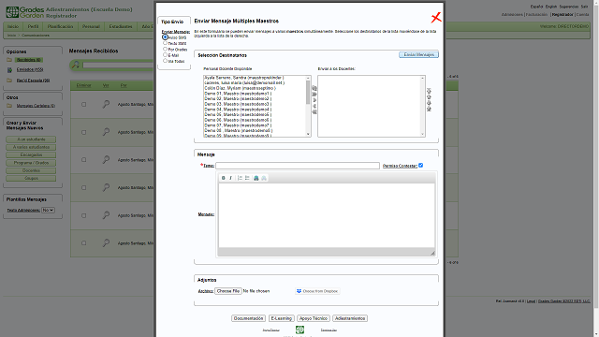The image size is (599, 337).
Task: Open the Mensajes Cartelera link
Action: click(x=36, y=106)
